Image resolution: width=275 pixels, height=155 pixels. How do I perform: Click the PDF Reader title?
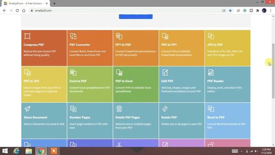click(215, 81)
